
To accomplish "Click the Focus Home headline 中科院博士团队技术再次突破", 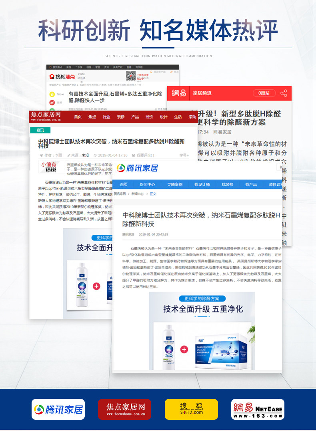I will coord(111,143).
